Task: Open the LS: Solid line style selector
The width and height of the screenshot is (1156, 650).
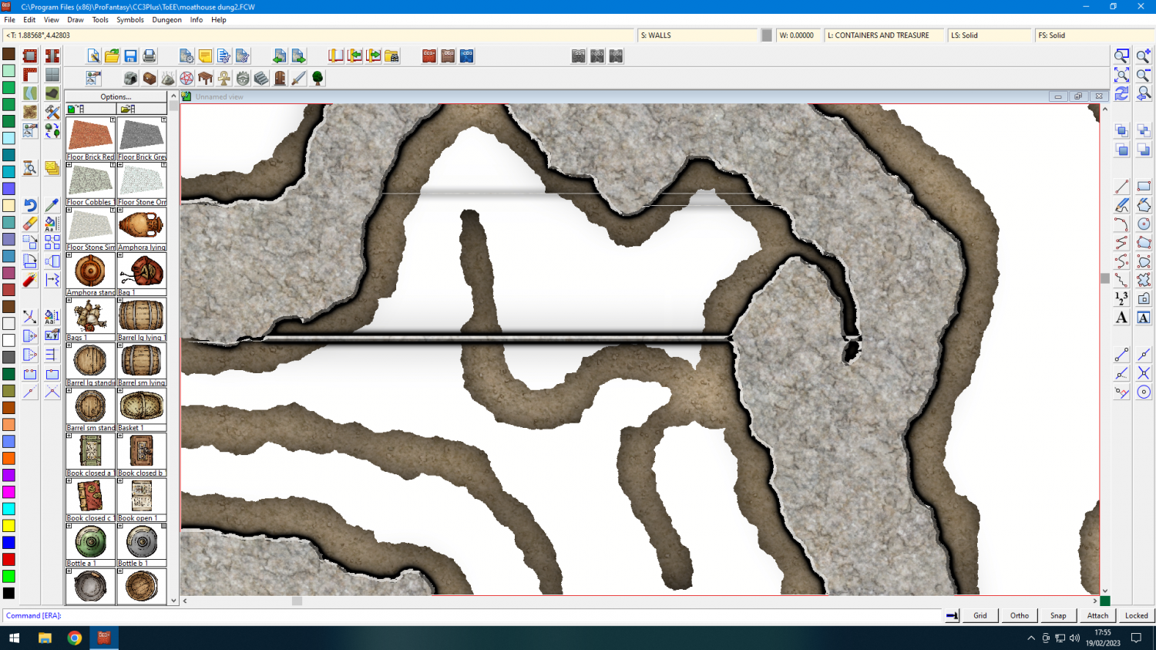Action: tap(990, 35)
